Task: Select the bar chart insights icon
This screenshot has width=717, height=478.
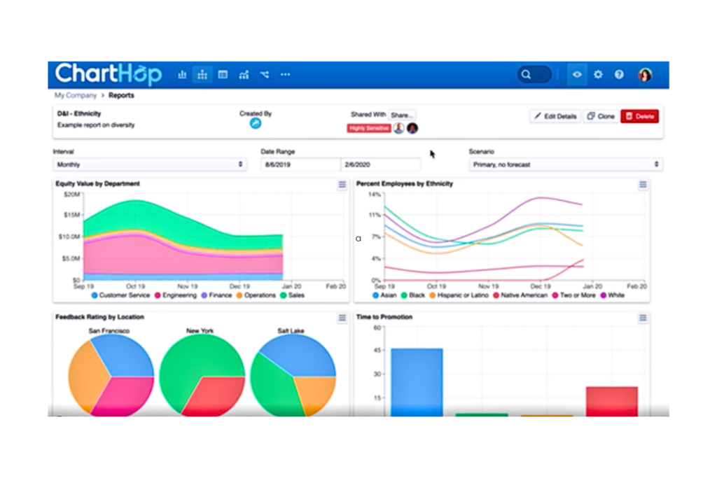Action: point(182,74)
